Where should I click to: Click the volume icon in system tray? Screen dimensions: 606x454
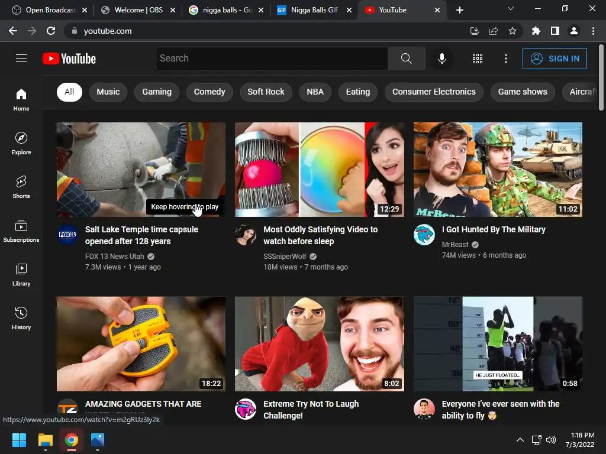pyautogui.click(x=551, y=440)
